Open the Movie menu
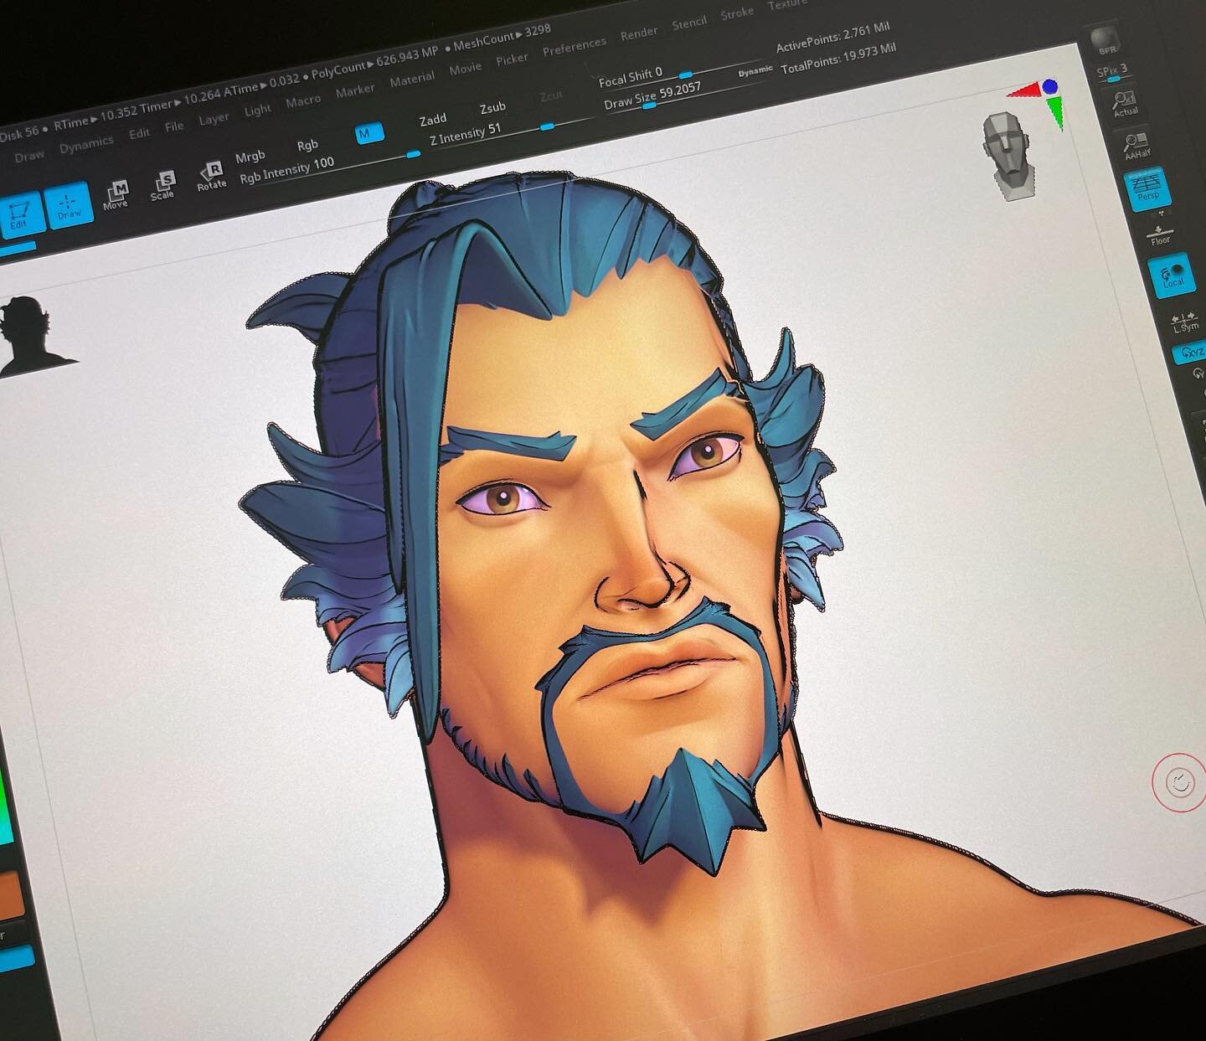Screen dimensions: 1206x1041 click(465, 69)
